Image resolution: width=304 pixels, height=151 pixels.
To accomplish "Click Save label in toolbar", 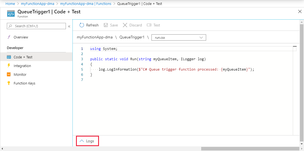I will tap(114, 25).
